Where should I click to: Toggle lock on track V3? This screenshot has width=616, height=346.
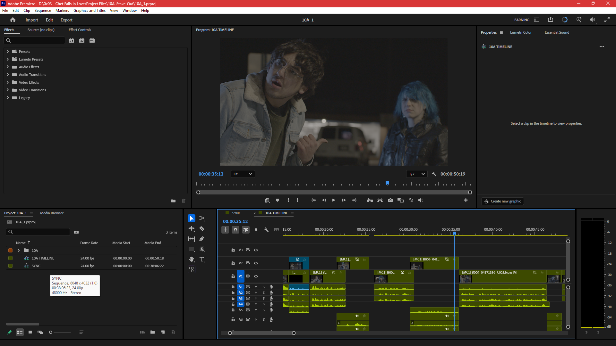[233, 250]
